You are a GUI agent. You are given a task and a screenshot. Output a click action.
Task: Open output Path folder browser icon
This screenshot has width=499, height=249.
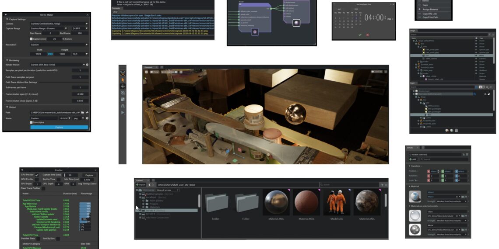tap(82, 112)
